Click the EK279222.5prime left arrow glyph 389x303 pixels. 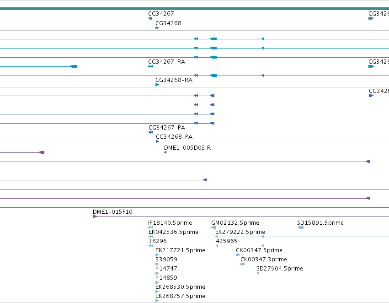click(x=217, y=237)
